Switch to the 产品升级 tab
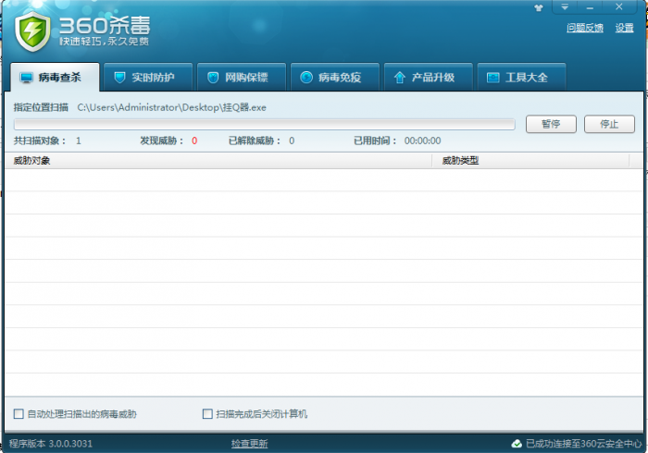Image resolution: width=648 pixels, height=453 pixels. click(429, 77)
